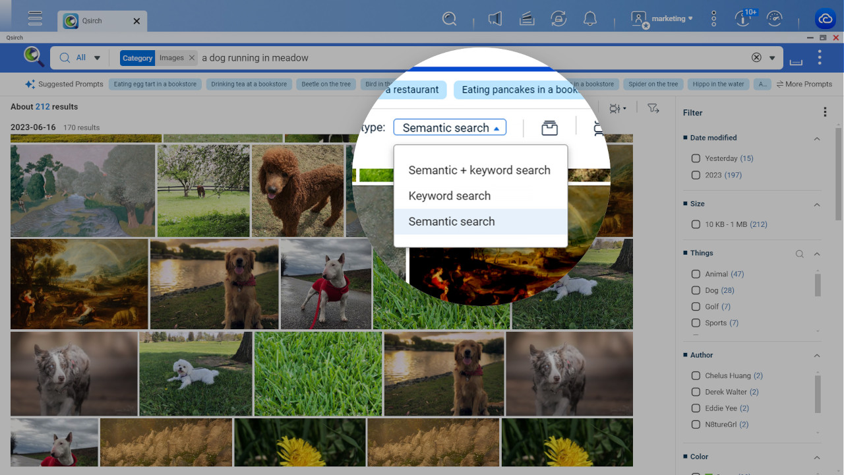Image resolution: width=844 pixels, height=475 pixels.
Task: Select Keyword search from the dropdown menu
Action: tap(449, 195)
